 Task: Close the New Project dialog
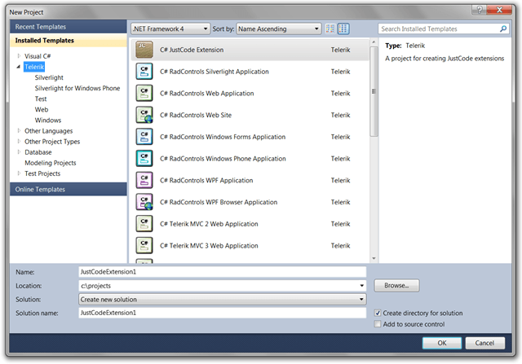pos(499,10)
